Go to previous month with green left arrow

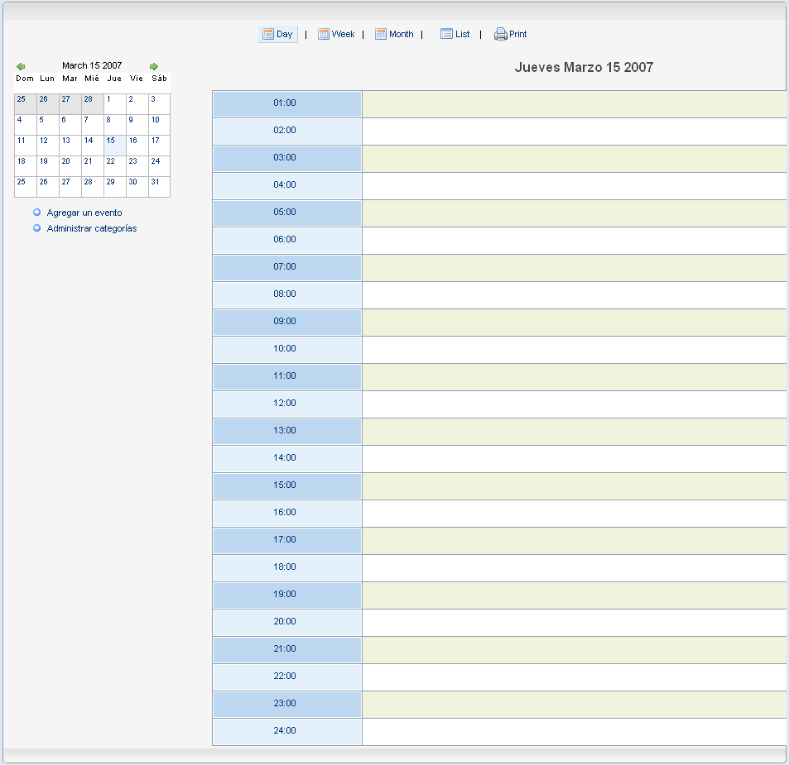[x=21, y=66]
